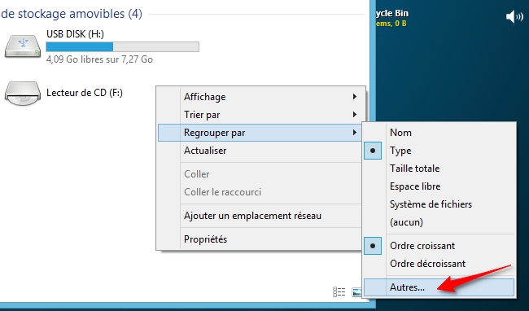
Task: Collapse the stockage amovibles (4) group header
Action: [71, 14]
